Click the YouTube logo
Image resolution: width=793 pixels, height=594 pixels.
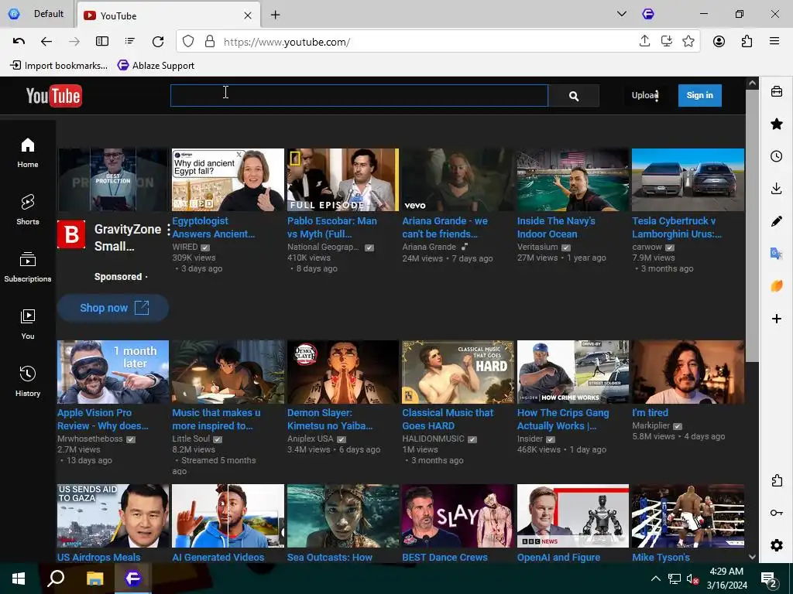pyautogui.click(x=53, y=95)
